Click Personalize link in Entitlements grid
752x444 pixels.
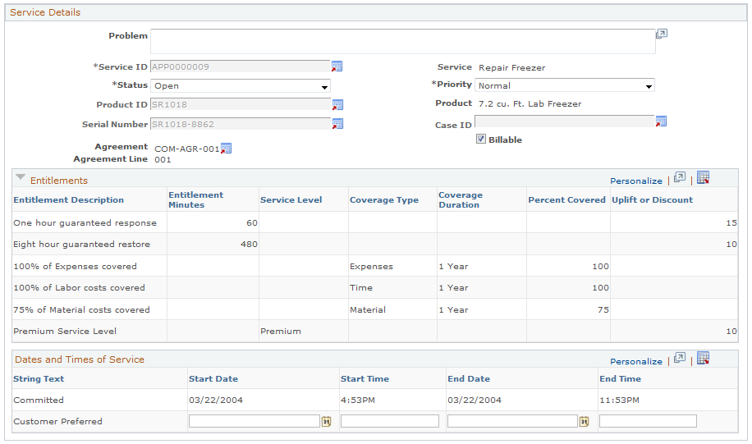coord(636,181)
